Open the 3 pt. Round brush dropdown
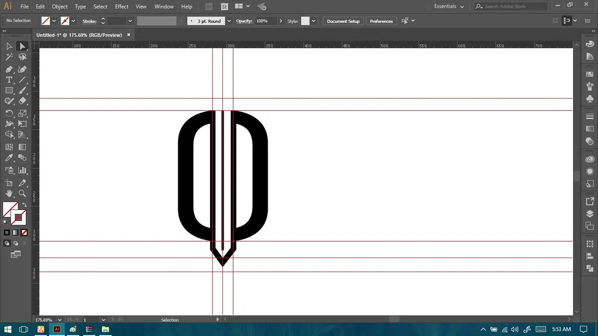598x336 pixels. click(x=229, y=21)
